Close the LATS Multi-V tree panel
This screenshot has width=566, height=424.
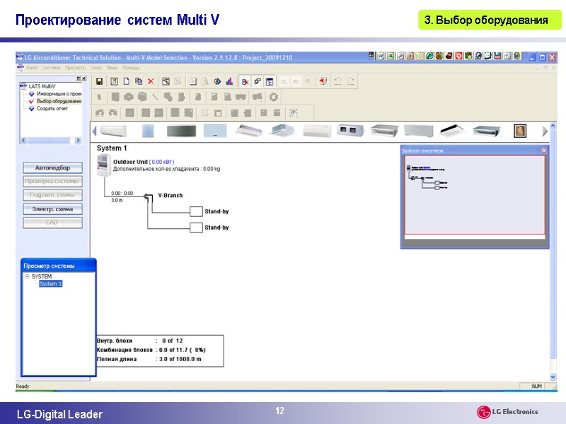pos(84,78)
